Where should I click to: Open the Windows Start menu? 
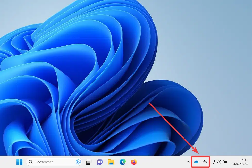(x=19, y=162)
